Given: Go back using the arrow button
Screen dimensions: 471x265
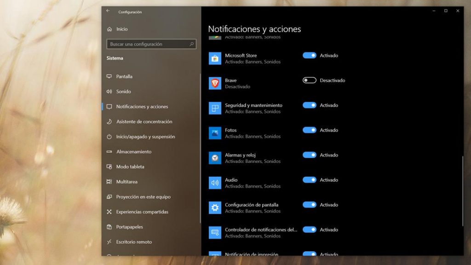Looking at the screenshot, I should pos(107,11).
